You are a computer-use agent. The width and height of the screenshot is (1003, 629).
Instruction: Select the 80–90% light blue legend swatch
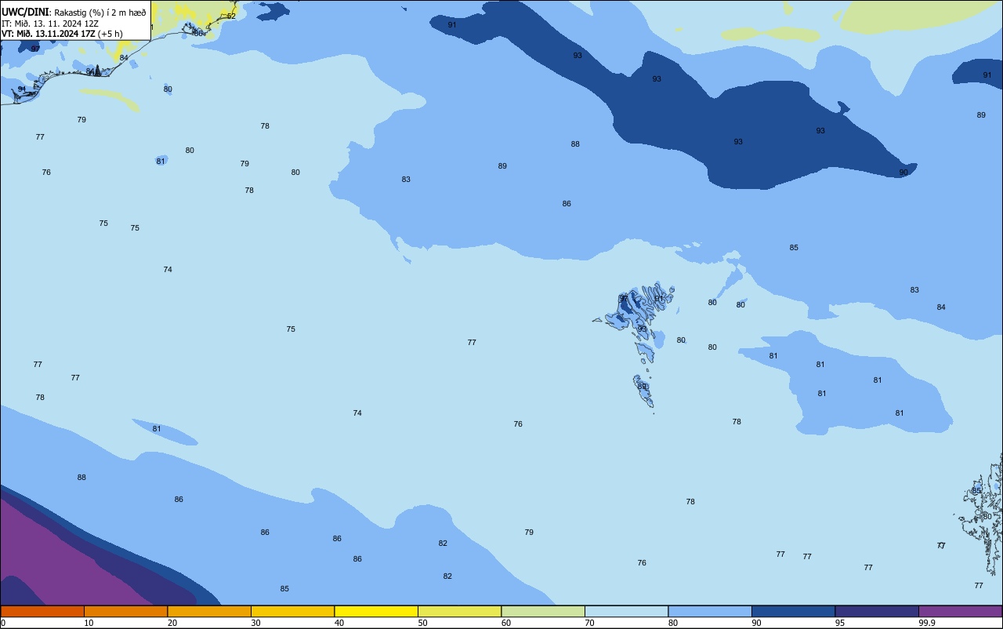[x=710, y=611]
